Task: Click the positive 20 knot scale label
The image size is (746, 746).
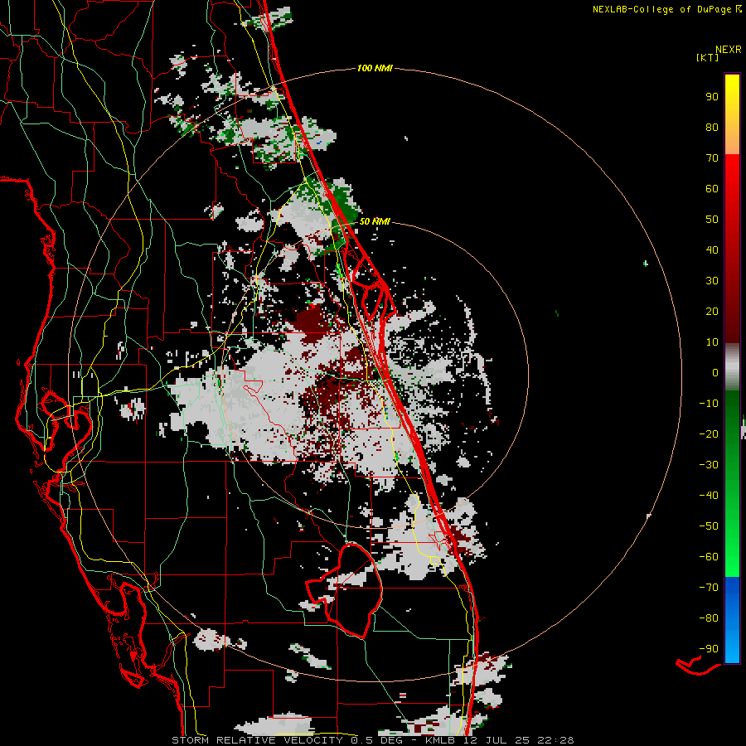Action: [712, 311]
